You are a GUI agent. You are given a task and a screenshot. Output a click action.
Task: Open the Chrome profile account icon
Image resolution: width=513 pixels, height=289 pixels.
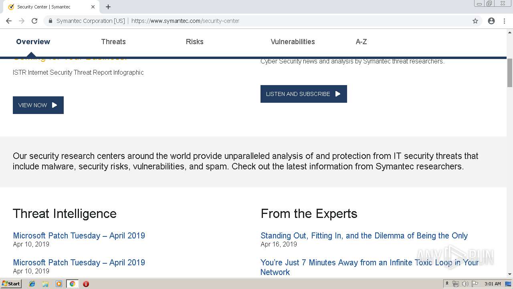click(491, 21)
